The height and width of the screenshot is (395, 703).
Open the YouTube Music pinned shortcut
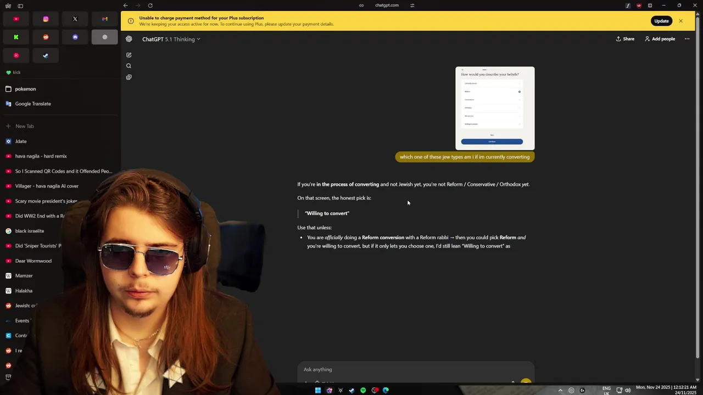coord(16,55)
